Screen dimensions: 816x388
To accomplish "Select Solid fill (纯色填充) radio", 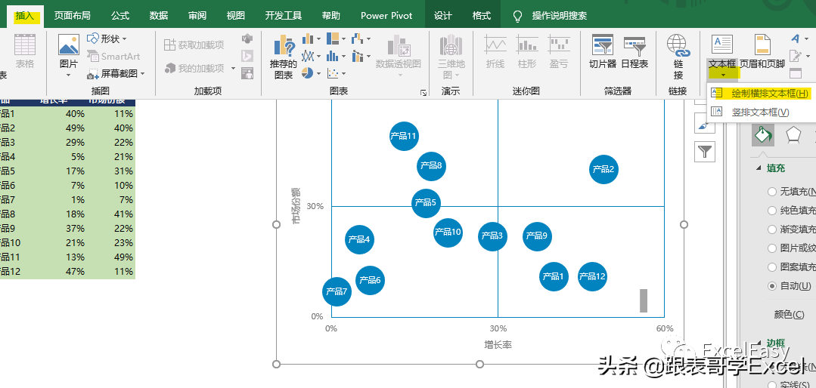I will [772, 211].
